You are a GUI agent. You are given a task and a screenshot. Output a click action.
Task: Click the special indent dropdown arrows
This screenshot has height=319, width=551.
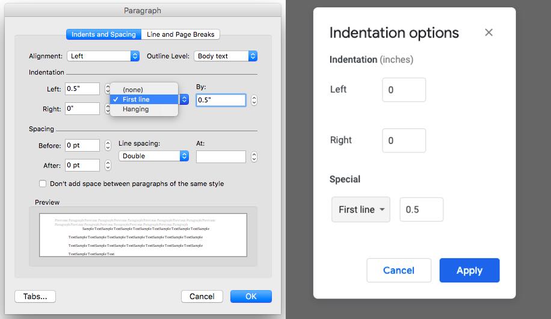184,99
